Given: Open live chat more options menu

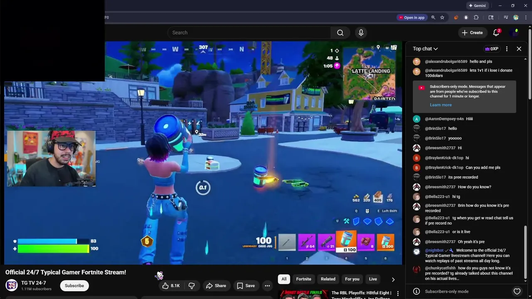Looking at the screenshot, I should click(x=507, y=49).
